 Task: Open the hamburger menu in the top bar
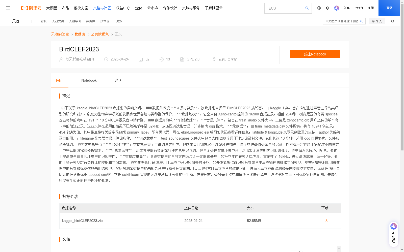8,8
